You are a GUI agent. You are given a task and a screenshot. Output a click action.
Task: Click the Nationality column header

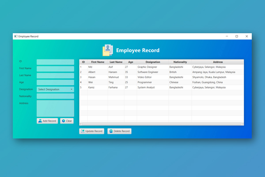180,62
